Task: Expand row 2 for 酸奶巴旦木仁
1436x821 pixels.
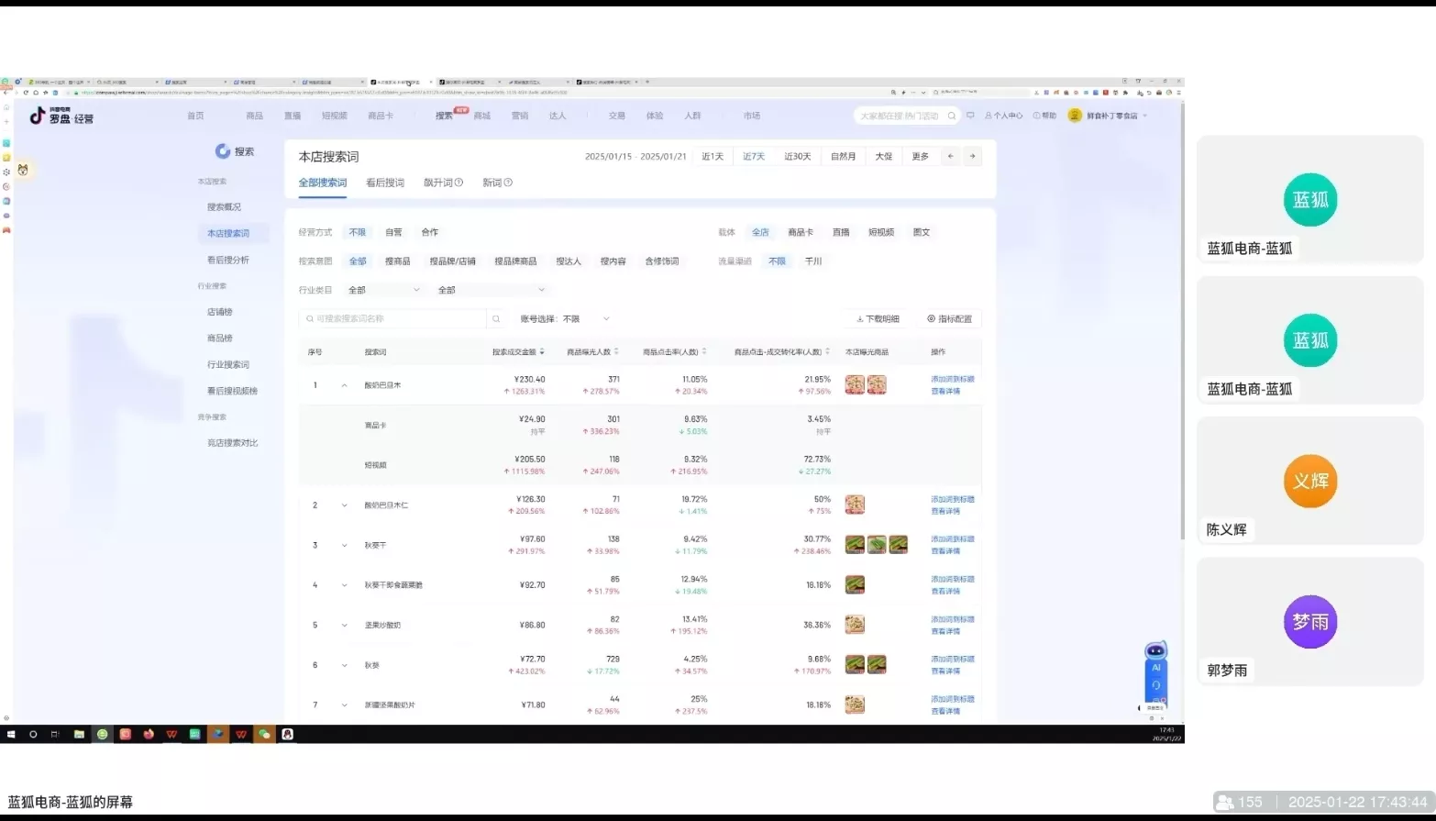Action: pyautogui.click(x=344, y=505)
